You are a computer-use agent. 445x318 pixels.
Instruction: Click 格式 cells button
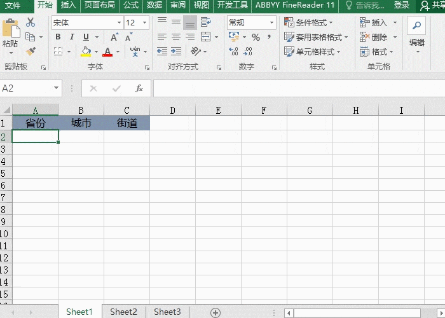(x=376, y=52)
